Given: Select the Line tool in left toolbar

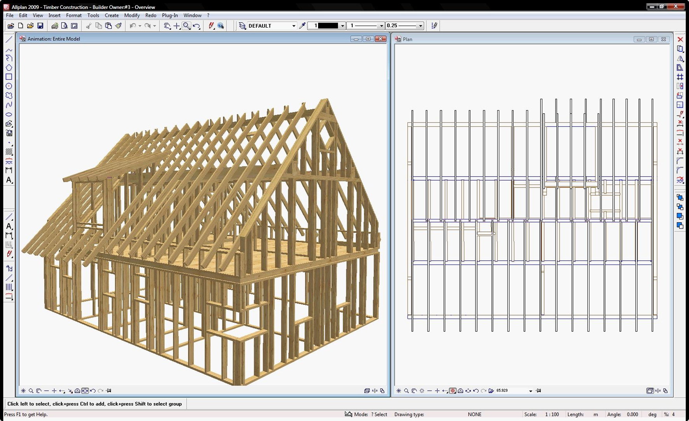Looking at the screenshot, I should coord(9,39).
